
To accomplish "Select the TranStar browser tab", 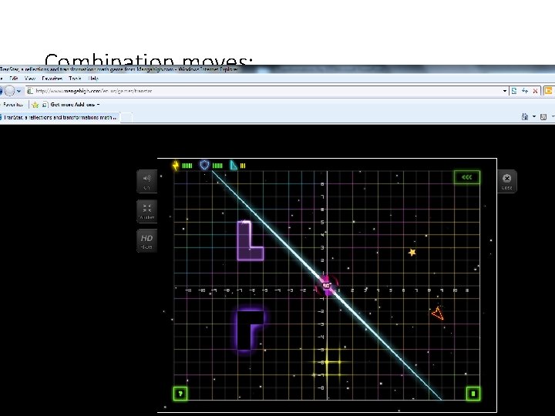I will (59, 117).
